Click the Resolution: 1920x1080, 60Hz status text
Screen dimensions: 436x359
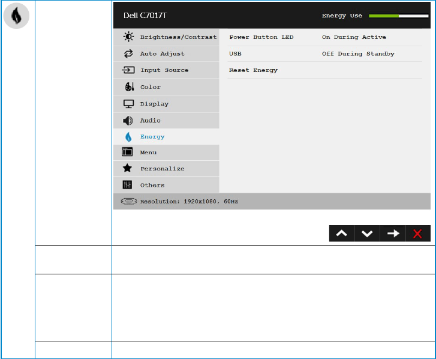point(189,201)
